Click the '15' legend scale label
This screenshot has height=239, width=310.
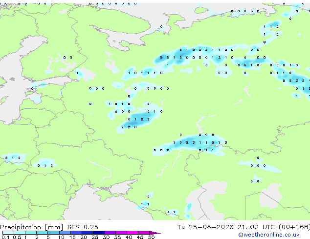click(72, 237)
